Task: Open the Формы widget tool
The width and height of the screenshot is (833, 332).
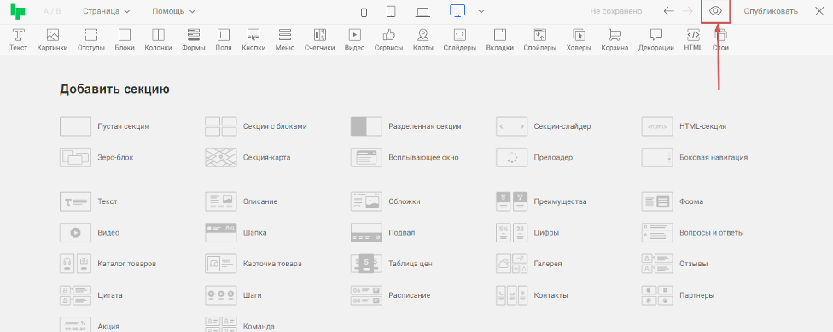Action: point(194,40)
